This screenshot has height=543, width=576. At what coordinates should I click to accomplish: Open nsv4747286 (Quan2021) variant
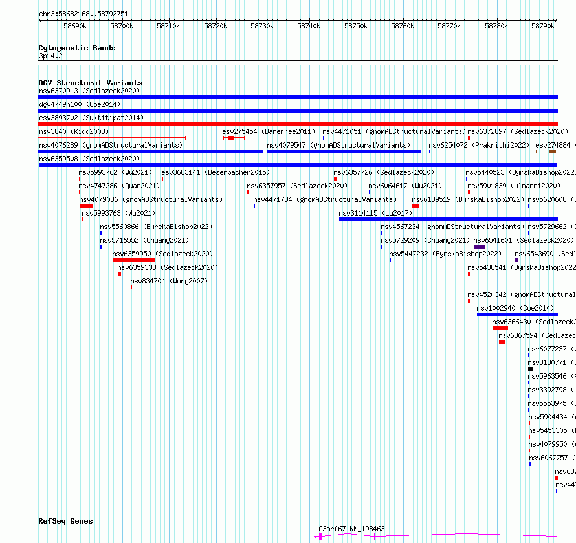coord(119,186)
